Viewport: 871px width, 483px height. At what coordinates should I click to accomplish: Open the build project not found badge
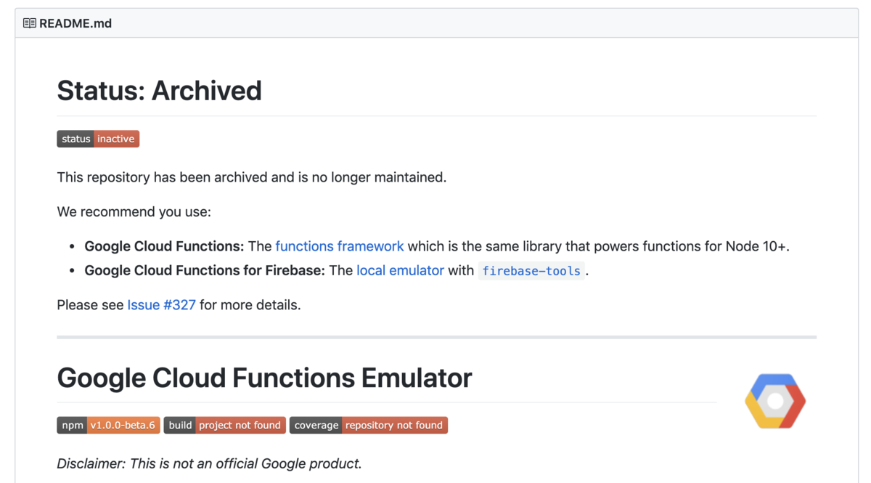pos(224,425)
